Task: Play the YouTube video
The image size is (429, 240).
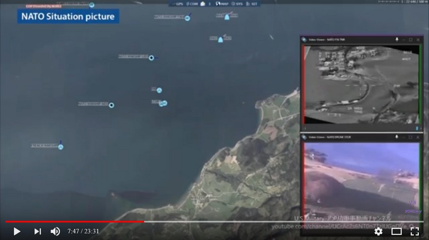Action: click(17, 231)
